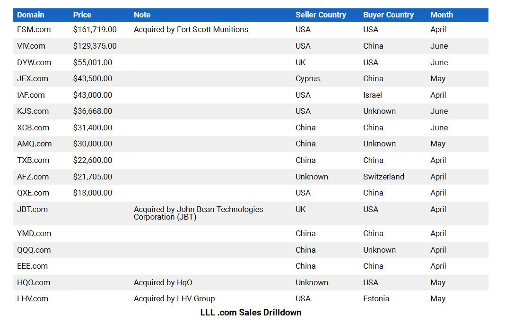This screenshot has width=505, height=323.
Task: Click the Acquired by LHV Group note
Action: coord(174,298)
